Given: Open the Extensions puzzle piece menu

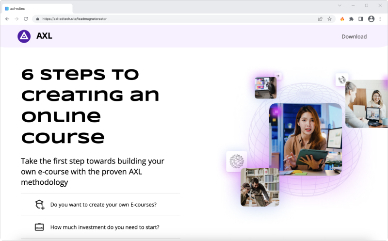Looking at the screenshot, I should click(x=351, y=19).
